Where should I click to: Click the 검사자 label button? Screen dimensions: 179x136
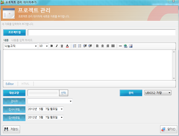click(14, 101)
